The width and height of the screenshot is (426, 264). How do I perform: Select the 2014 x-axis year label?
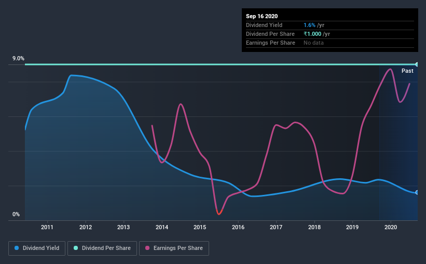(x=162, y=227)
